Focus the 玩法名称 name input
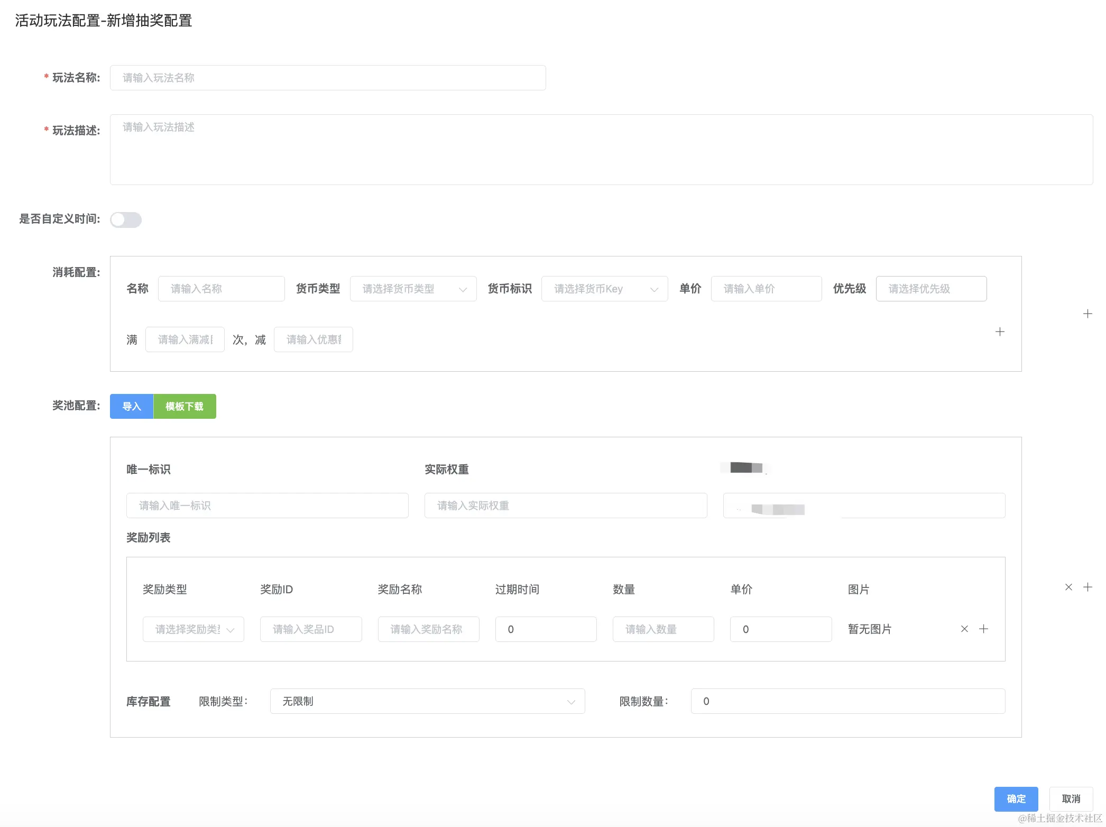Screen dimensions: 1106x827 click(328, 78)
